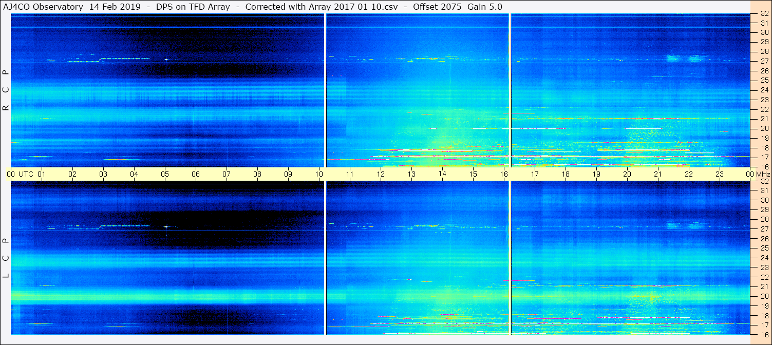This screenshot has height=345, width=772.
Task: Select 22 MHz label of RCP panel
Action: pos(764,109)
